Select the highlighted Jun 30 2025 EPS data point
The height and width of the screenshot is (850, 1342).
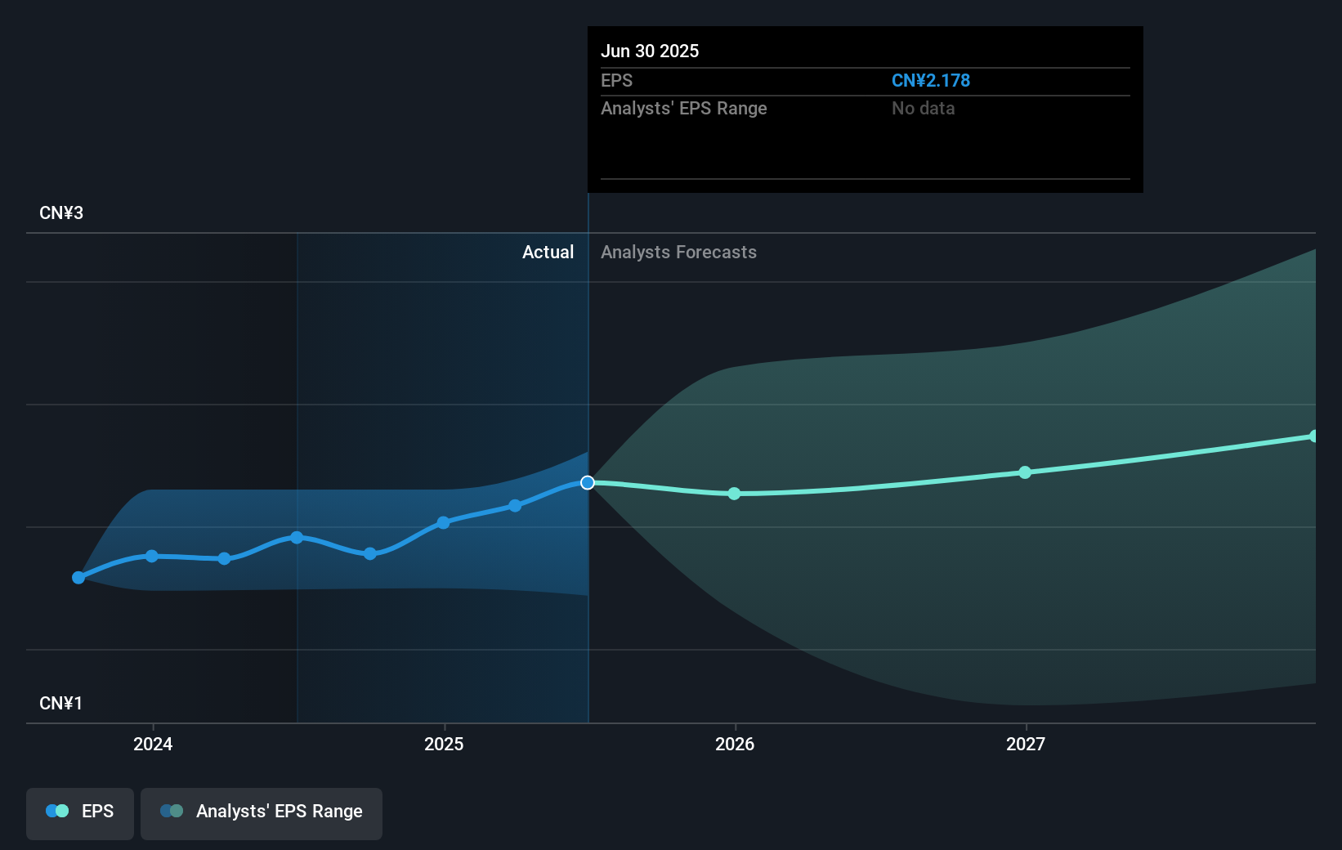[x=588, y=483]
